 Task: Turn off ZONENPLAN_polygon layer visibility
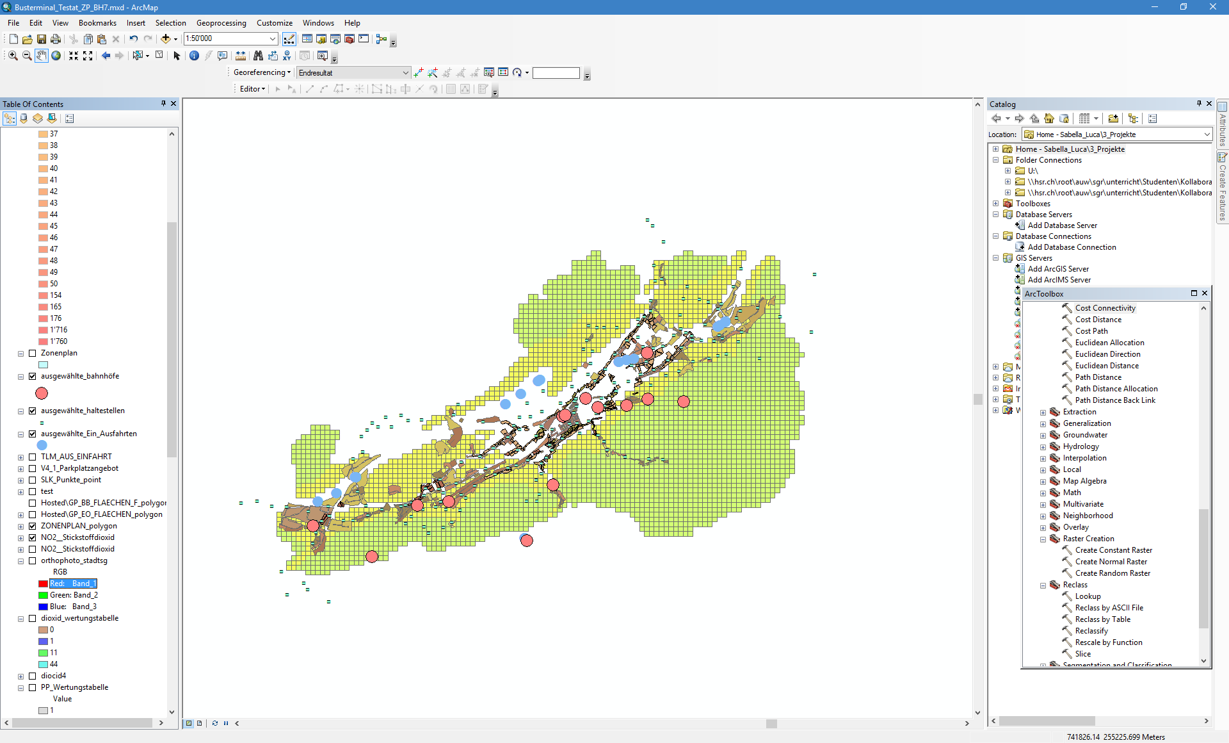[x=33, y=526]
